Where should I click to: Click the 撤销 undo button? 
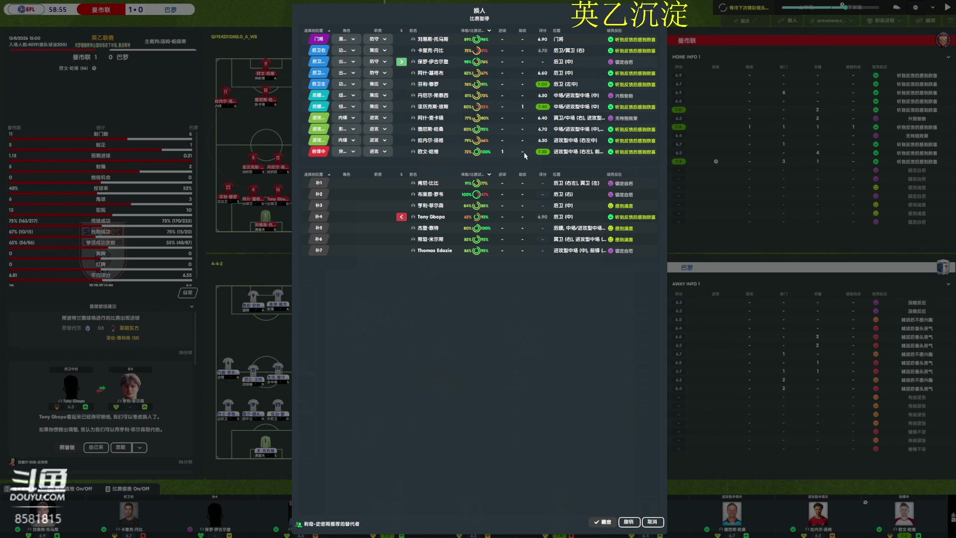pyautogui.click(x=629, y=522)
